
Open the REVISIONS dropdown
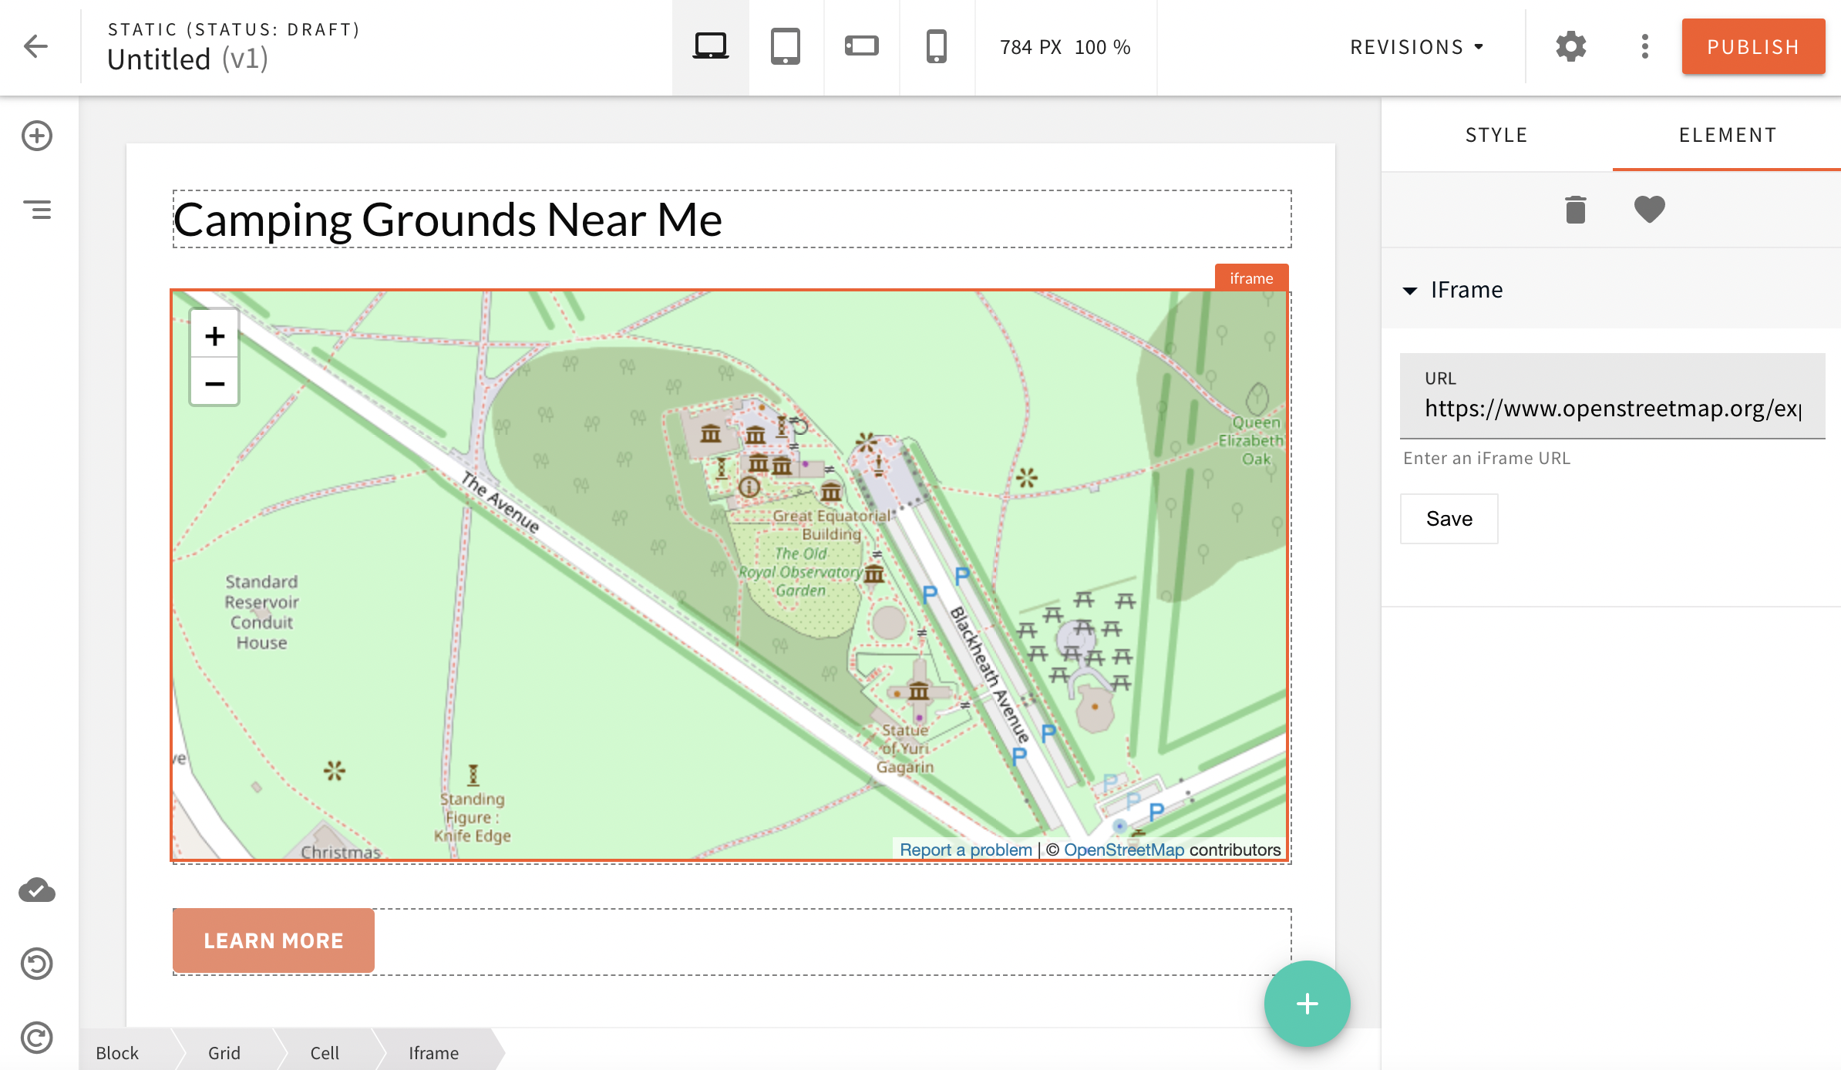[x=1415, y=46]
